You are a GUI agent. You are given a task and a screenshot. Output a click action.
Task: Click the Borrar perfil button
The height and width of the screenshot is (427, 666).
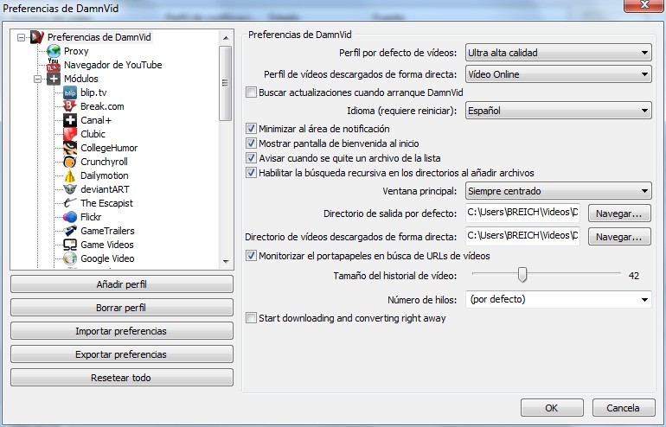pos(122,308)
